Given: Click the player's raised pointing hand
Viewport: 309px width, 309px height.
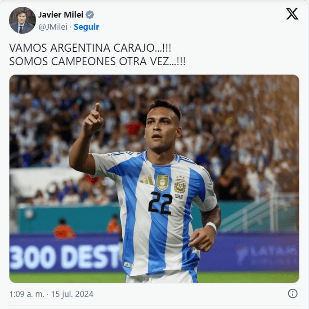Looking at the screenshot, I should [x=93, y=119].
